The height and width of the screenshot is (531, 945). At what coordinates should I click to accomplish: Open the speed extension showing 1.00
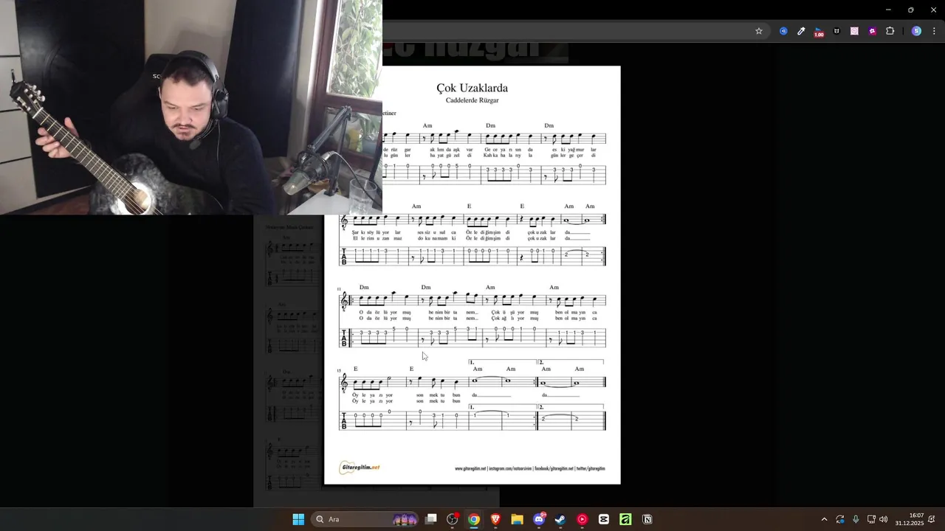[x=819, y=32]
